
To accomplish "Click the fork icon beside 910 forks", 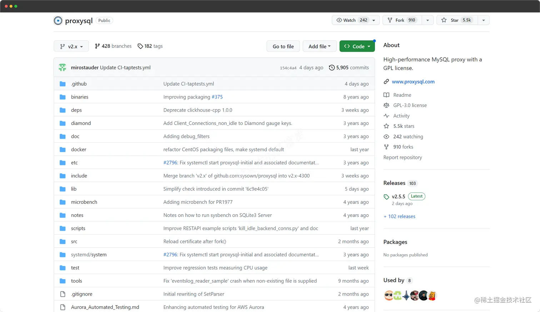I will click(x=386, y=147).
